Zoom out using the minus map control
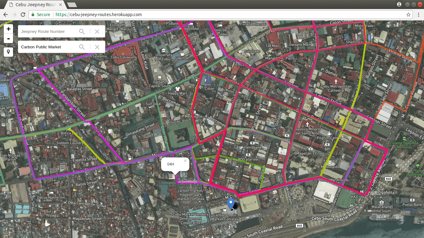The height and width of the screenshot is (238, 424). point(8,39)
